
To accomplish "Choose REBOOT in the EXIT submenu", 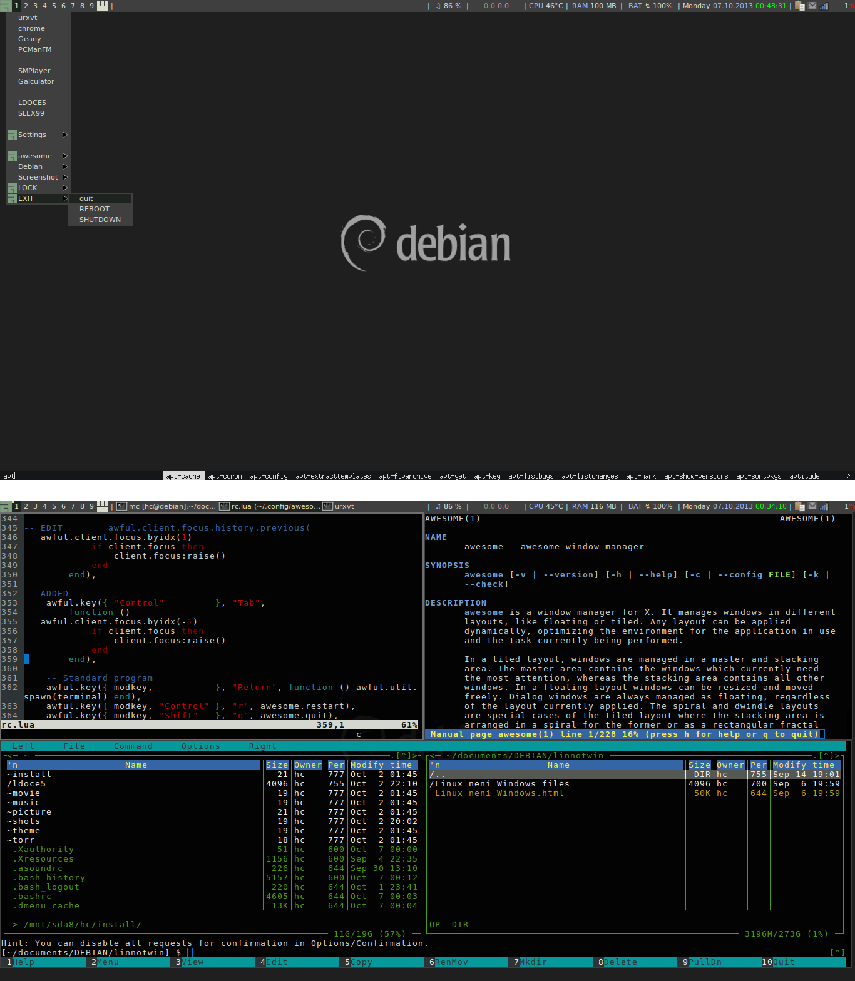I will [x=95, y=210].
